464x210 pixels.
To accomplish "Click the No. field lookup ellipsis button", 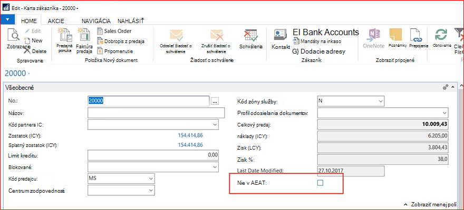I will click(215, 101).
